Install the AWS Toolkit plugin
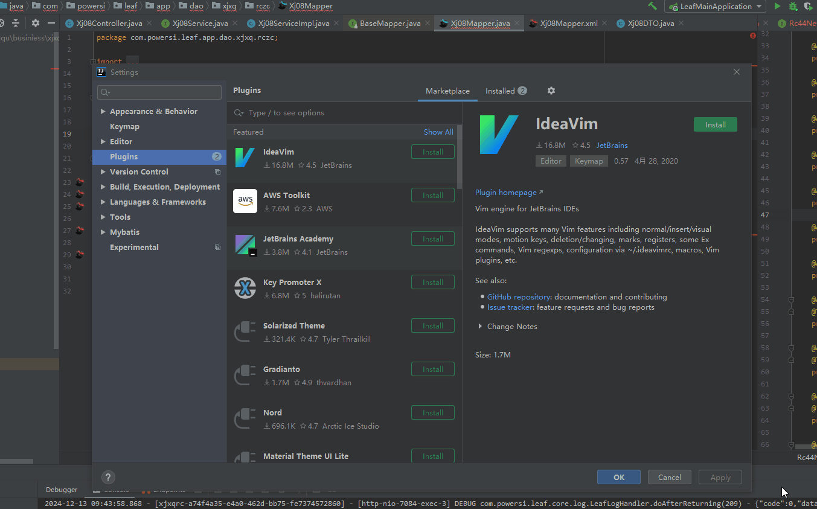 (x=433, y=196)
